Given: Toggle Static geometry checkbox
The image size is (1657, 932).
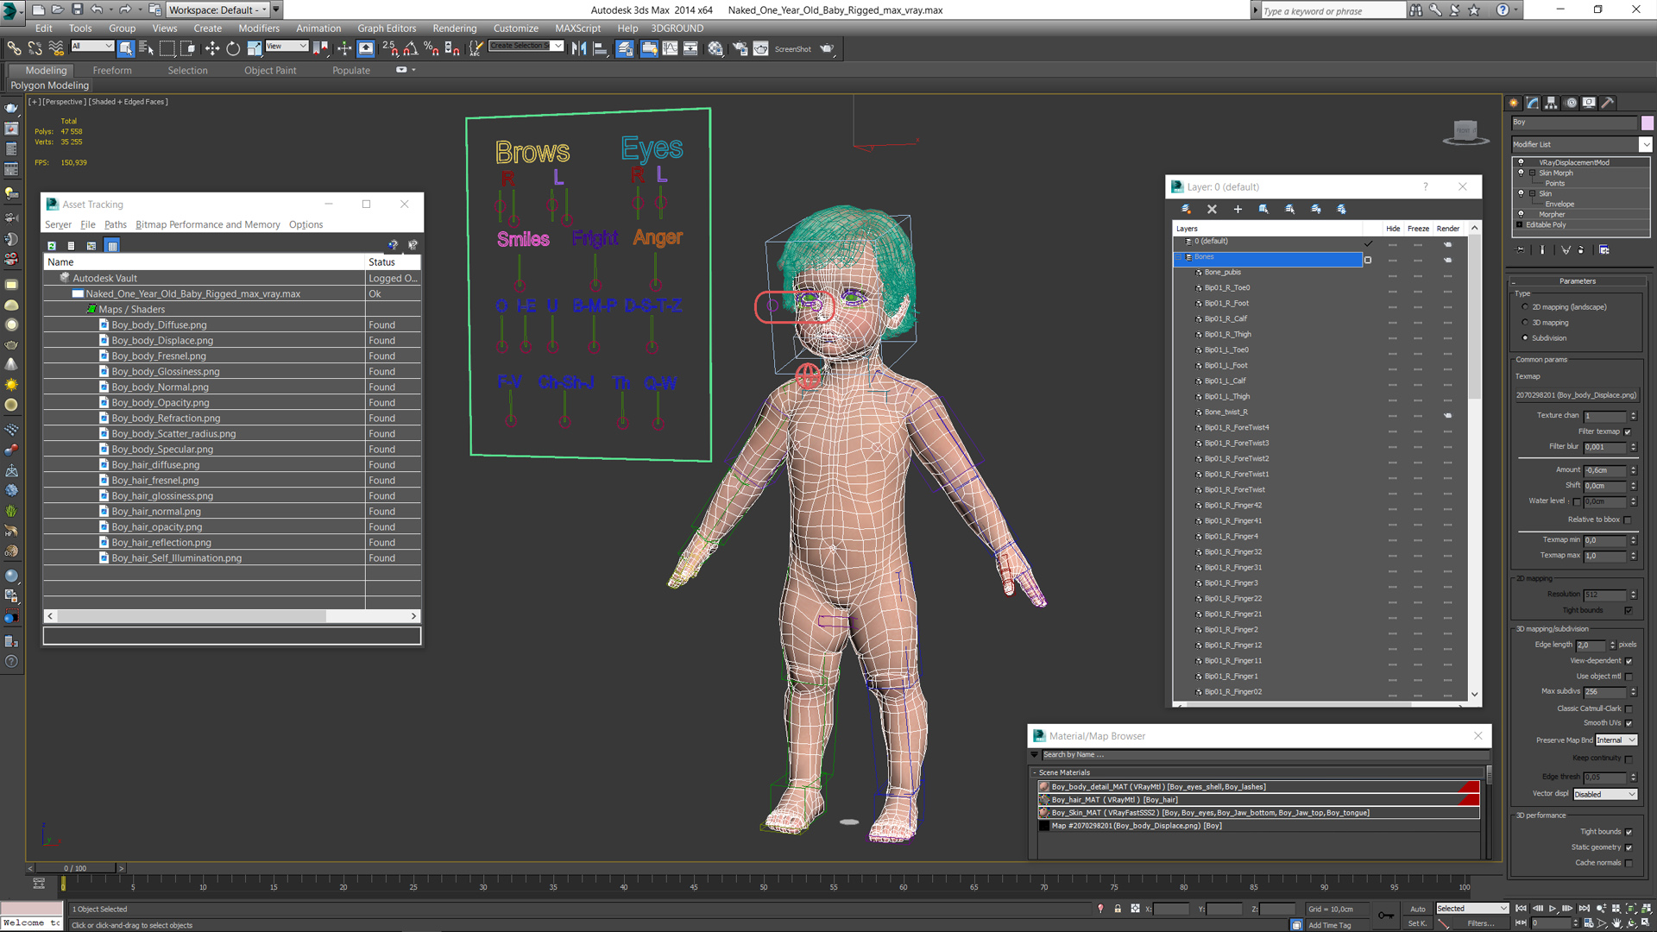Looking at the screenshot, I should coord(1629,847).
